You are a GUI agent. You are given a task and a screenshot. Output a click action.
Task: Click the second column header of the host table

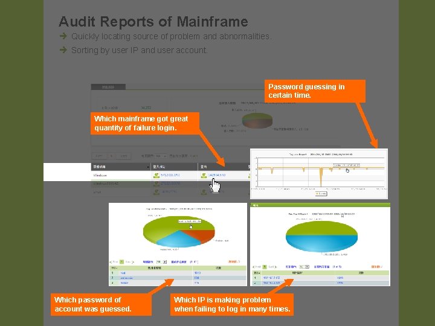click(174, 167)
